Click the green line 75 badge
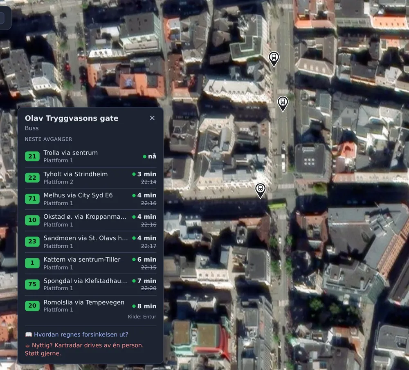The image size is (409, 370). (x=32, y=284)
